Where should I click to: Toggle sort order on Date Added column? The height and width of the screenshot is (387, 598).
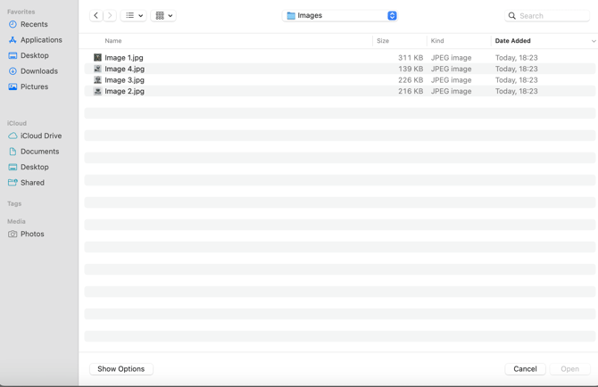[513, 41]
